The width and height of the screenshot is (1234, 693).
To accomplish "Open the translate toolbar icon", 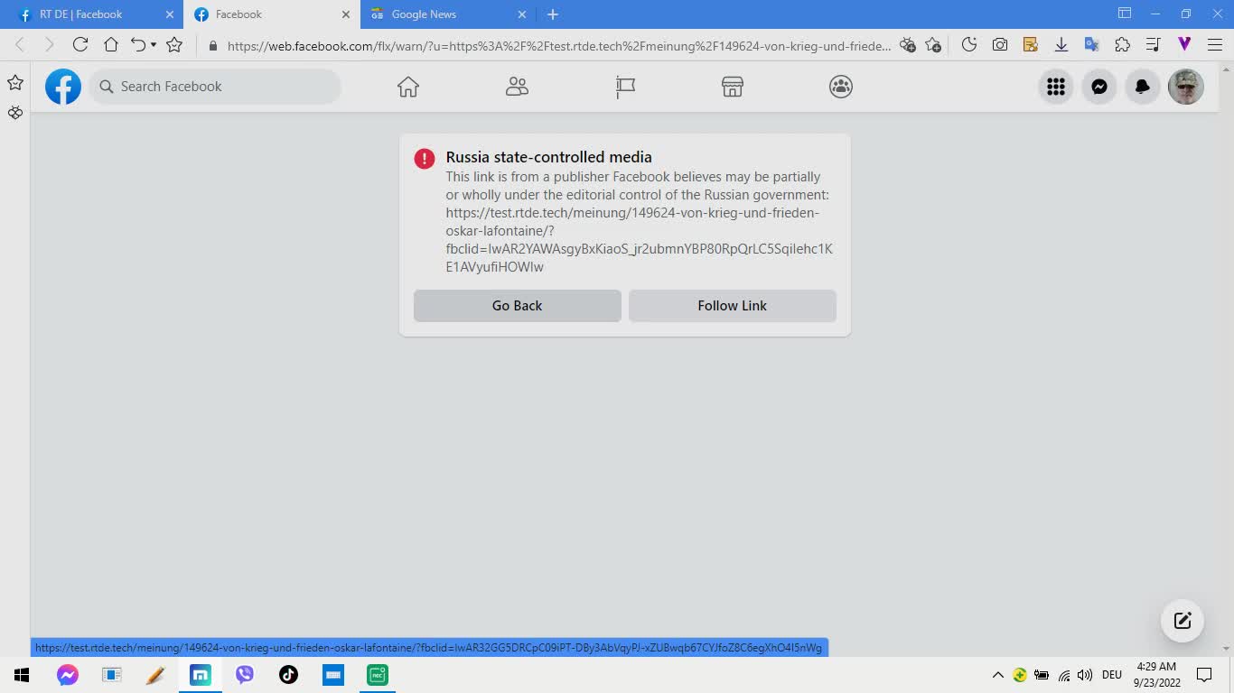I will tap(1091, 45).
